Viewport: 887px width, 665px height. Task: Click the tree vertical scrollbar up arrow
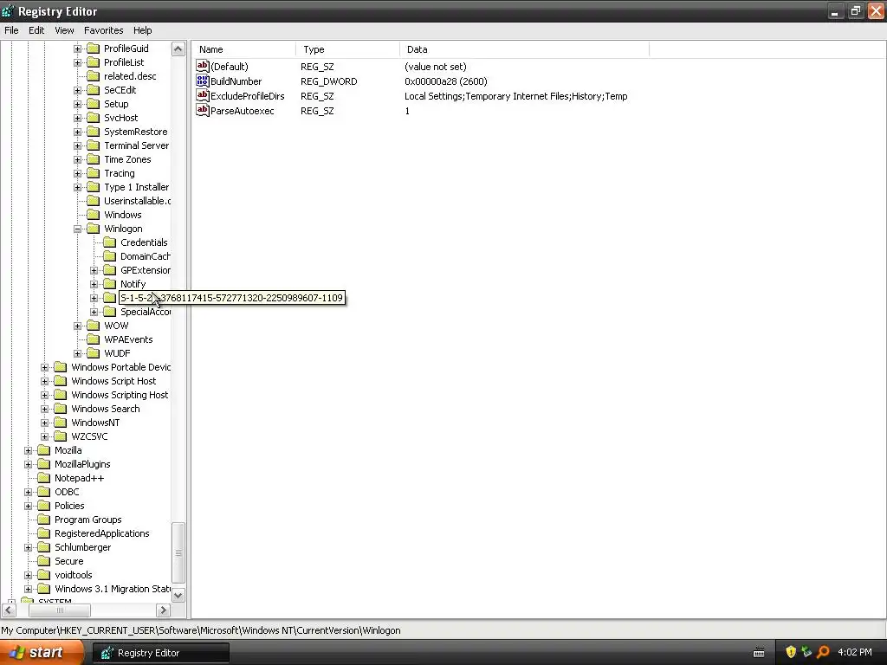[x=178, y=49]
